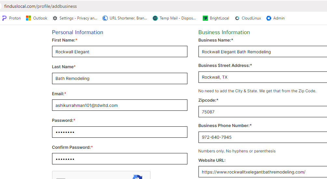This screenshot has height=179, width=327.
Task: Open CloudLinux bookmark icon
Action: pyautogui.click(x=237, y=18)
